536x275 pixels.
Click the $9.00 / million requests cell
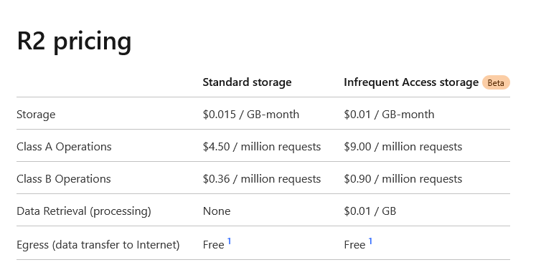point(403,147)
